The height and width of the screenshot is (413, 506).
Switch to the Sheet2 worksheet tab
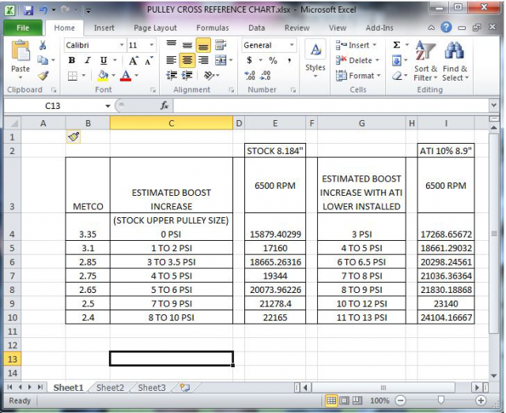point(110,388)
